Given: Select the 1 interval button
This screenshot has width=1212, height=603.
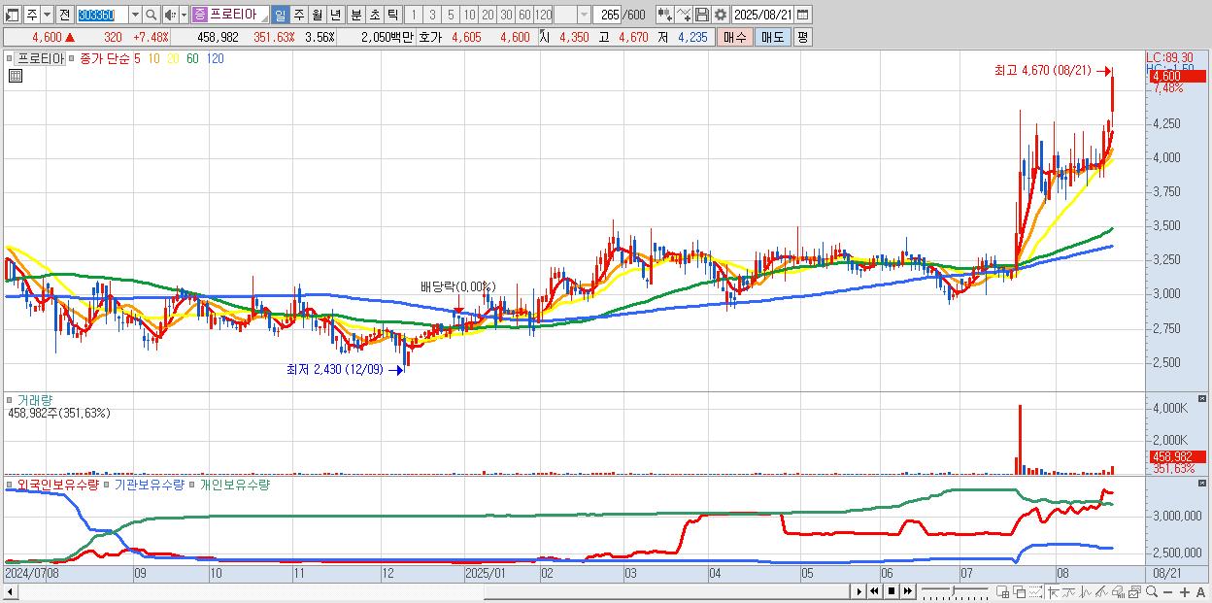Looking at the screenshot, I should click(x=413, y=15).
